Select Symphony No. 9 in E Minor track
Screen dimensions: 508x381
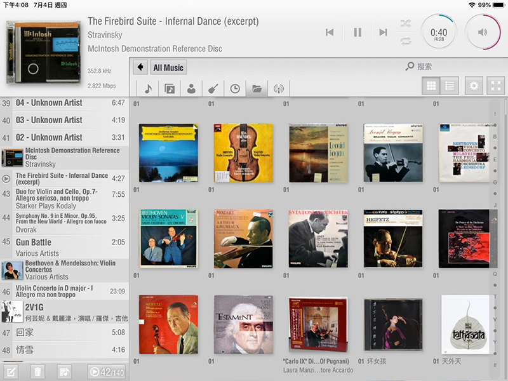coord(64,223)
